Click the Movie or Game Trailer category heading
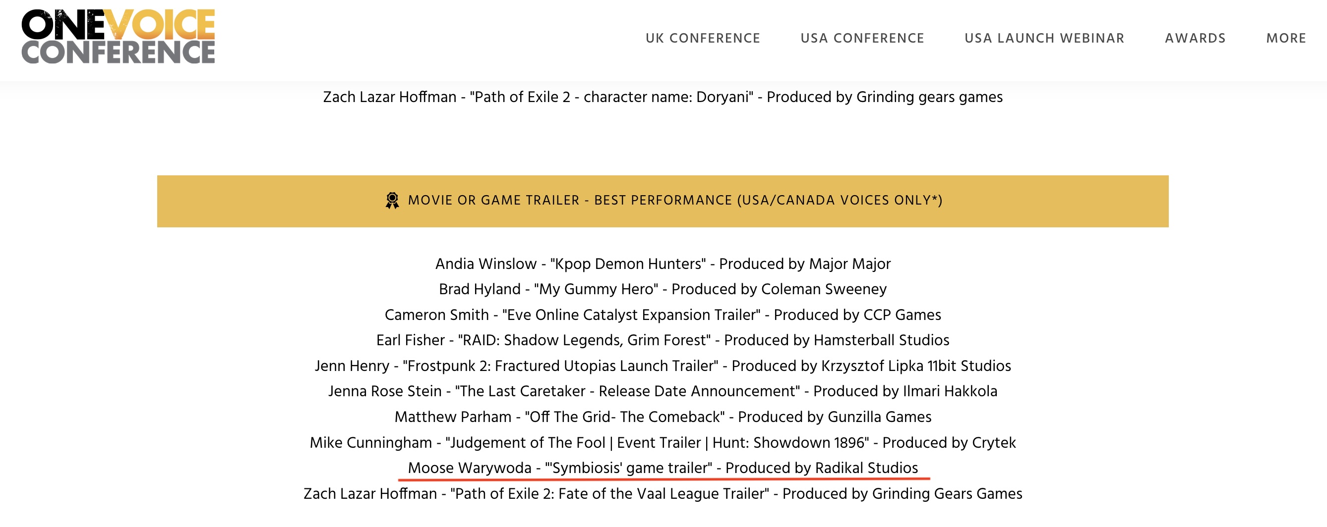The image size is (1327, 527). (x=675, y=200)
